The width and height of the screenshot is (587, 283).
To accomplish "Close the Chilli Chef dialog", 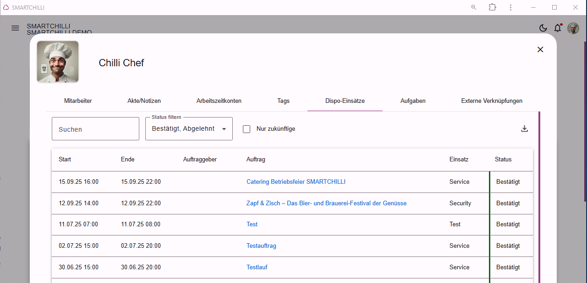I will point(540,49).
